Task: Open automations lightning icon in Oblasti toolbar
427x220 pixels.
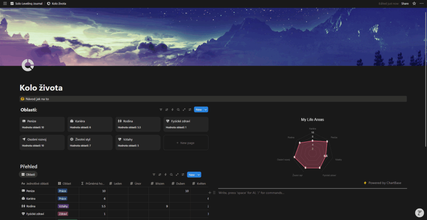Action: (172, 110)
